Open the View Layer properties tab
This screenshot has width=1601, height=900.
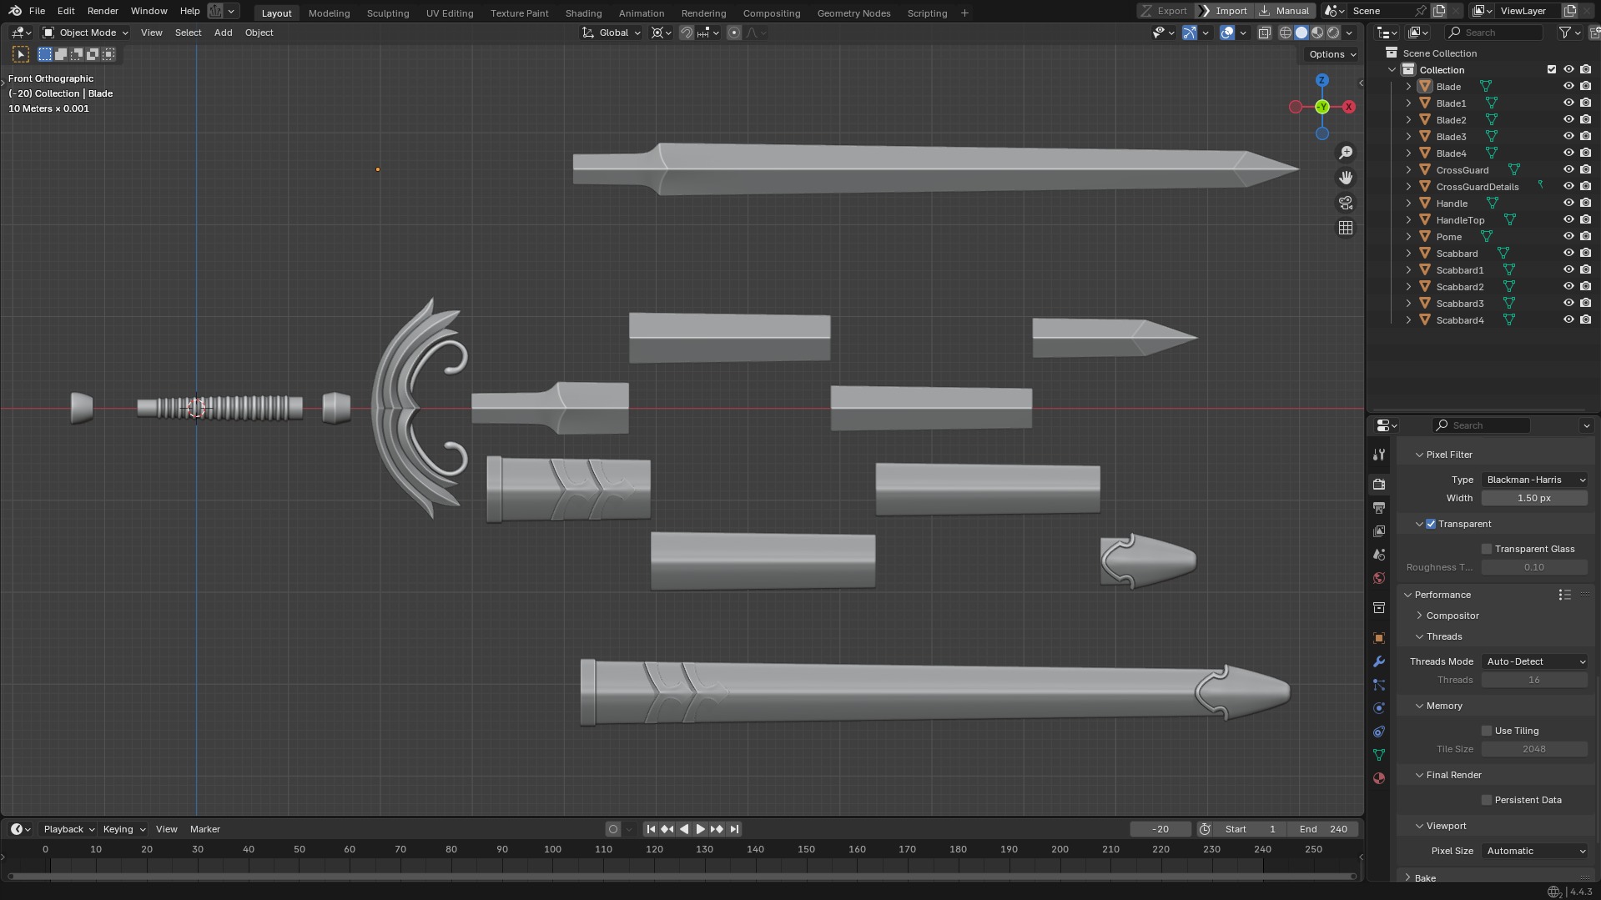click(1379, 531)
